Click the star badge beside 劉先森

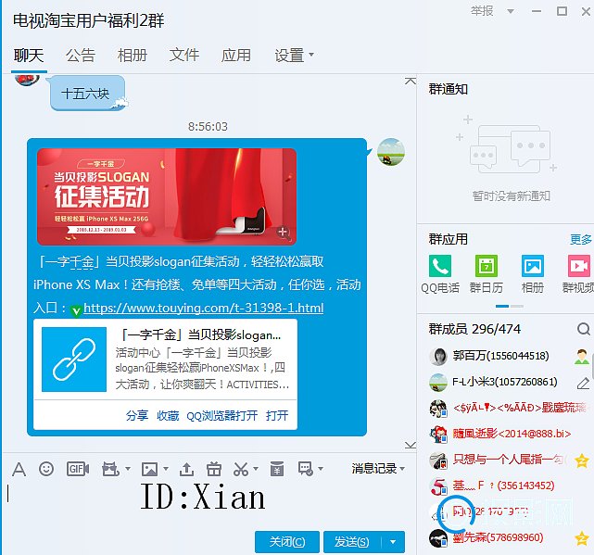[x=582, y=538]
